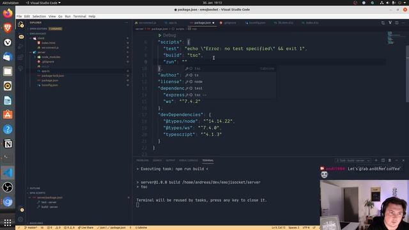Maximize the terminal panel size
Screen dimensions: 409x230
coord(396,160)
